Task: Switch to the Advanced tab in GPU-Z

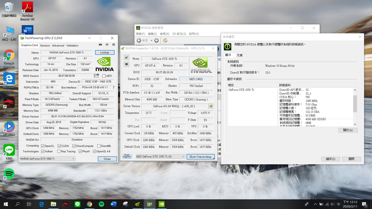Action: pos(58,45)
